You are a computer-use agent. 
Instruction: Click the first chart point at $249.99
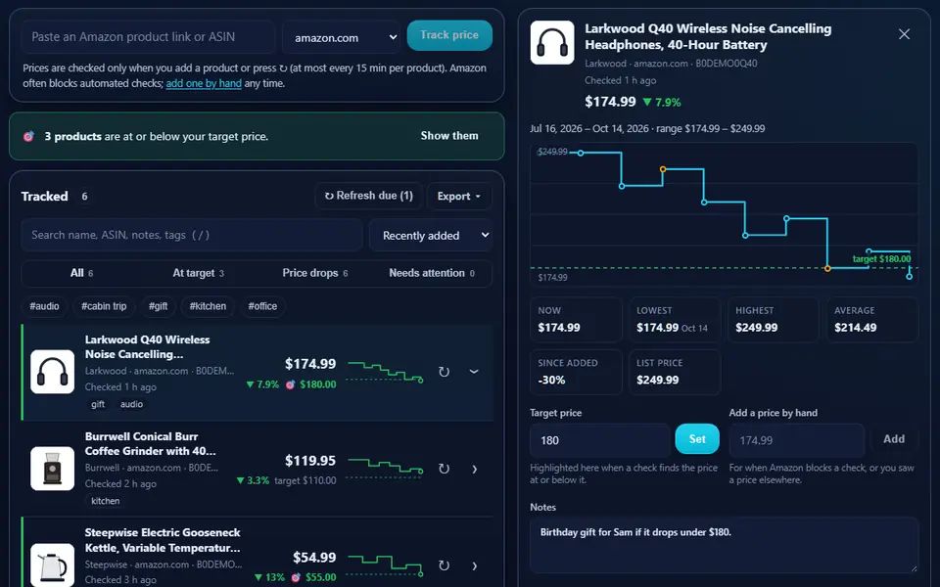581,154
